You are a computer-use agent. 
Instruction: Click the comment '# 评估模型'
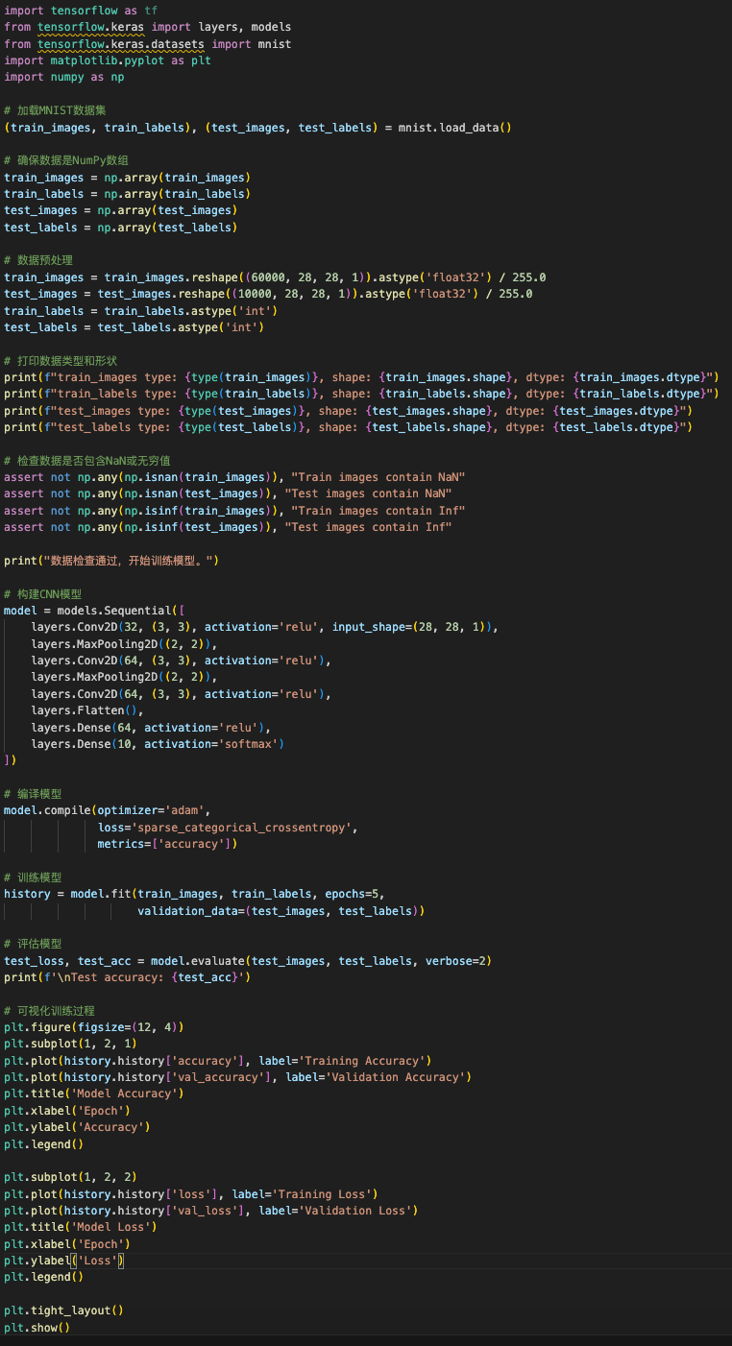[x=33, y=944]
